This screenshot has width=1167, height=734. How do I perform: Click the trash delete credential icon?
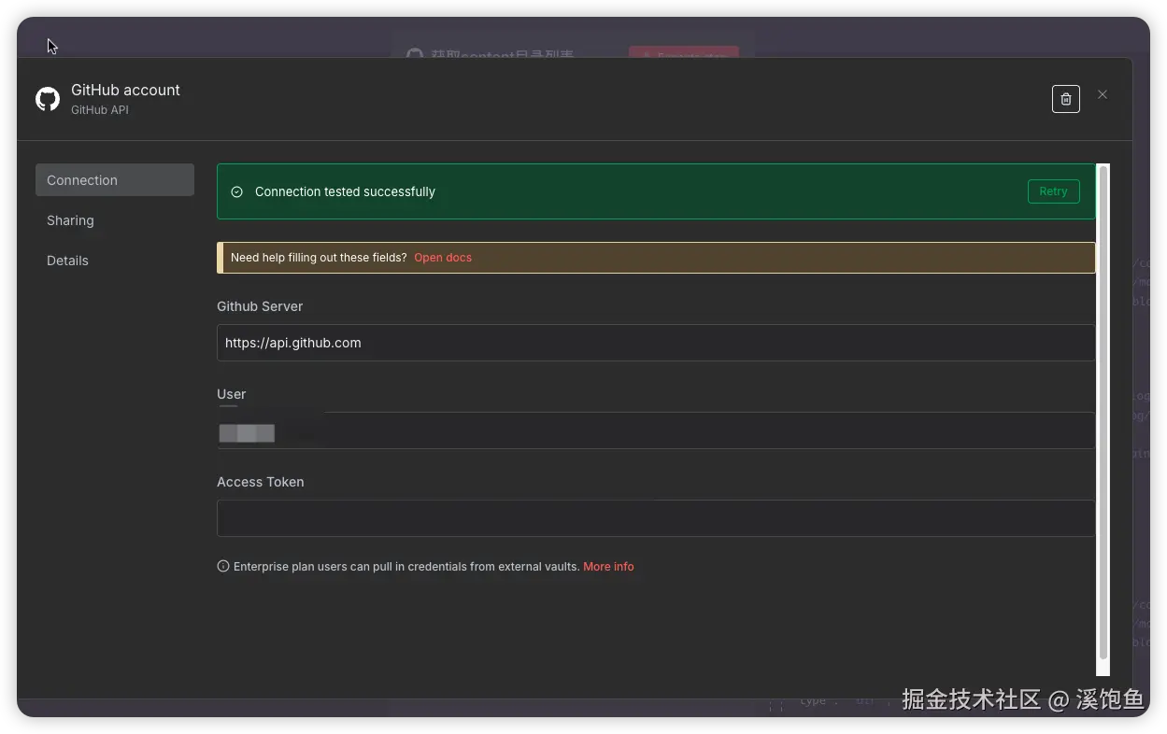point(1065,99)
